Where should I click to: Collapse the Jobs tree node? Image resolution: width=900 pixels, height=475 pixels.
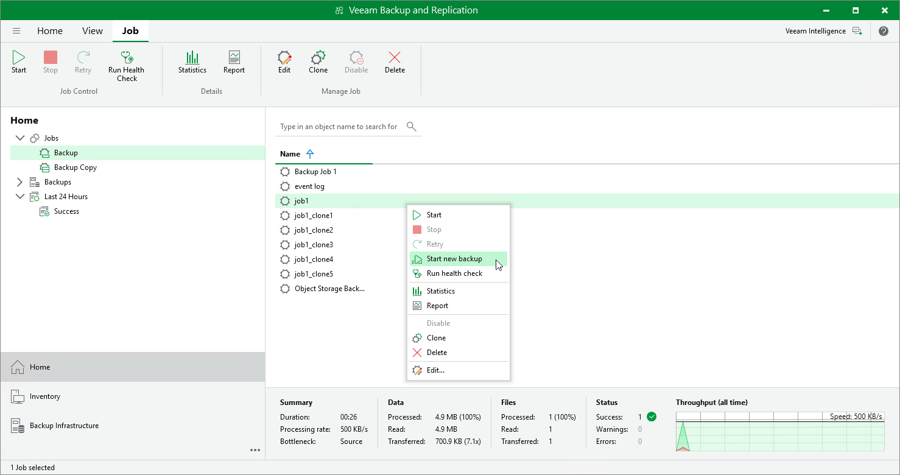click(19, 138)
